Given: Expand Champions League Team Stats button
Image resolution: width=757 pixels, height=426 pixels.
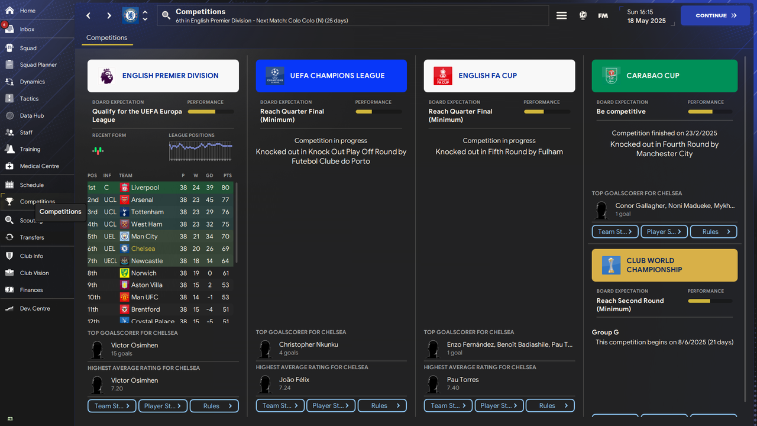Looking at the screenshot, I should (x=280, y=405).
